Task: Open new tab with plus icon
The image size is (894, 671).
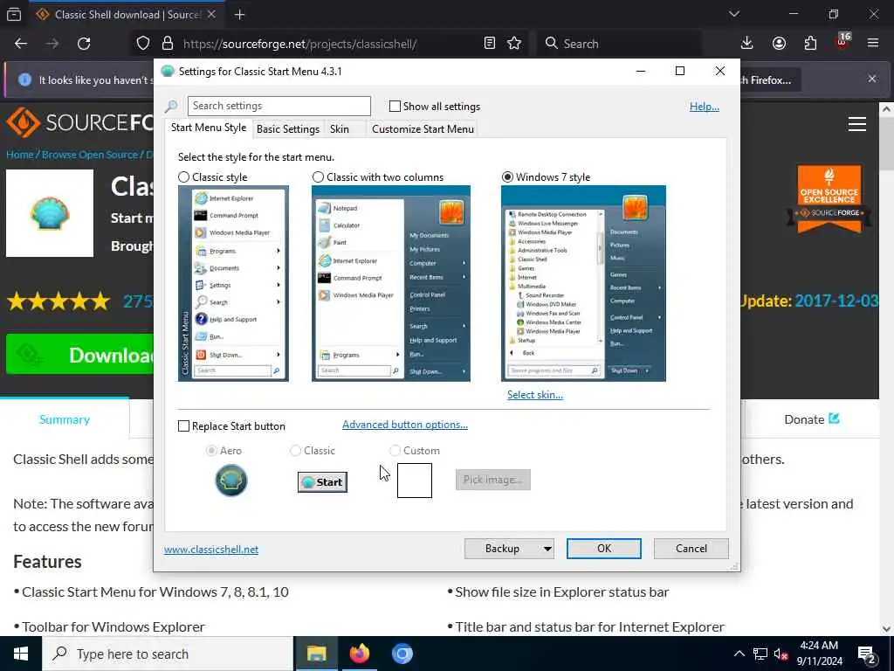Action: click(239, 15)
